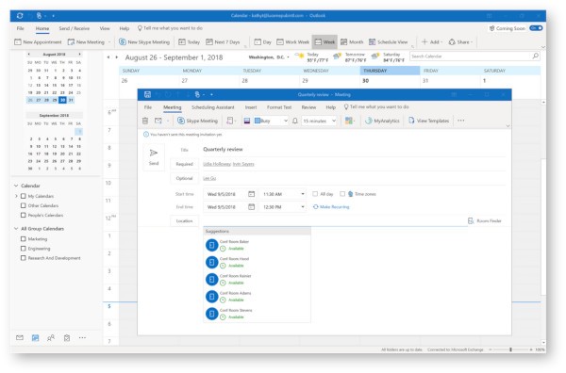The width and height of the screenshot is (566, 373).
Task: Open View Templates in the meeting ribbon
Action: click(x=429, y=121)
